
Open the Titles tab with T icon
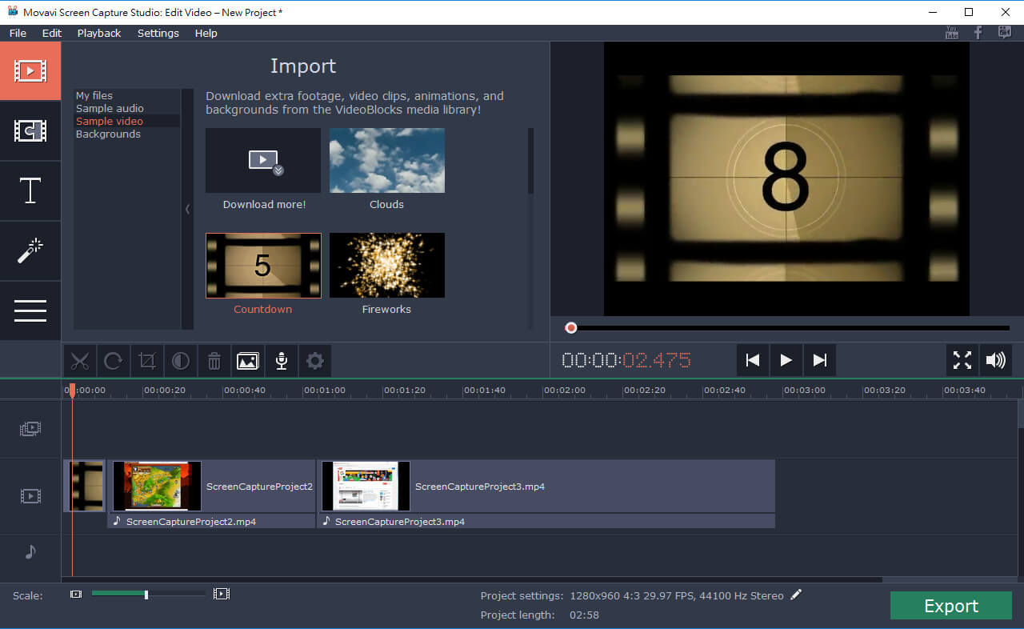point(30,191)
